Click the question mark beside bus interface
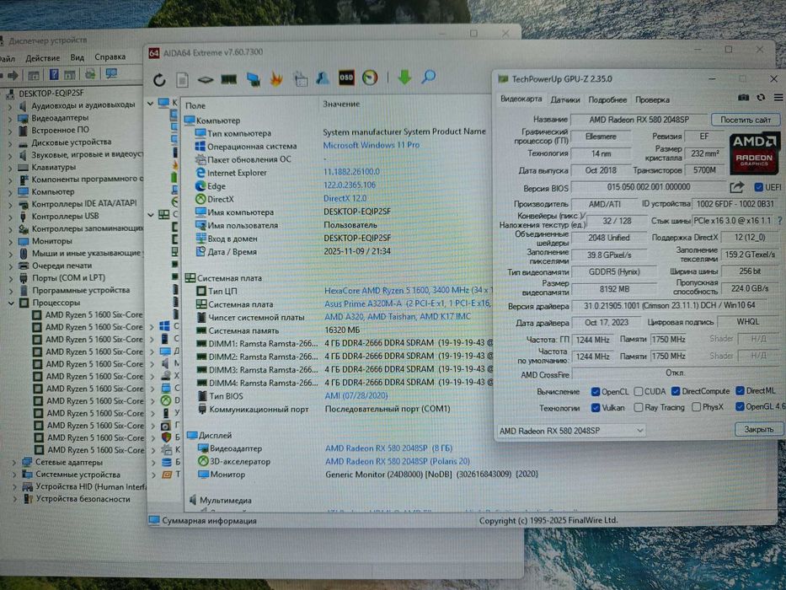The width and height of the screenshot is (786, 590). 779,221
